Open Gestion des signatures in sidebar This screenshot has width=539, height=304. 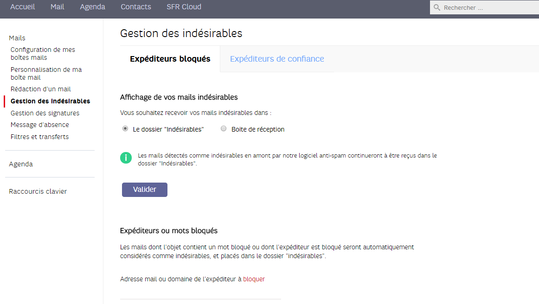[x=45, y=113]
